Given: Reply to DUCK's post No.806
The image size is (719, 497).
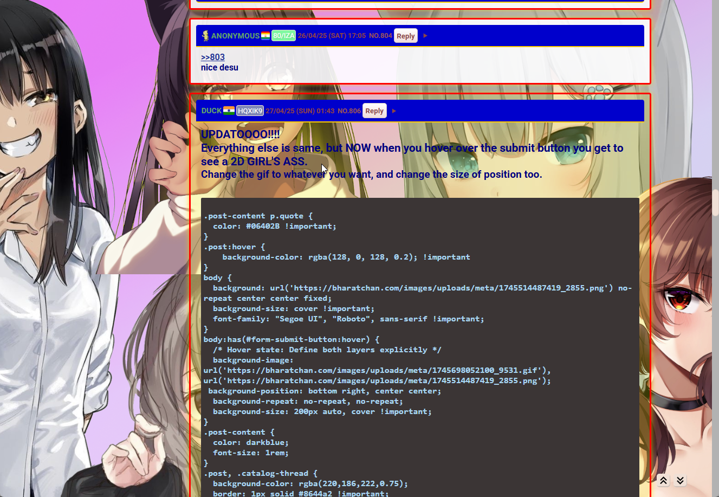Looking at the screenshot, I should click(374, 111).
